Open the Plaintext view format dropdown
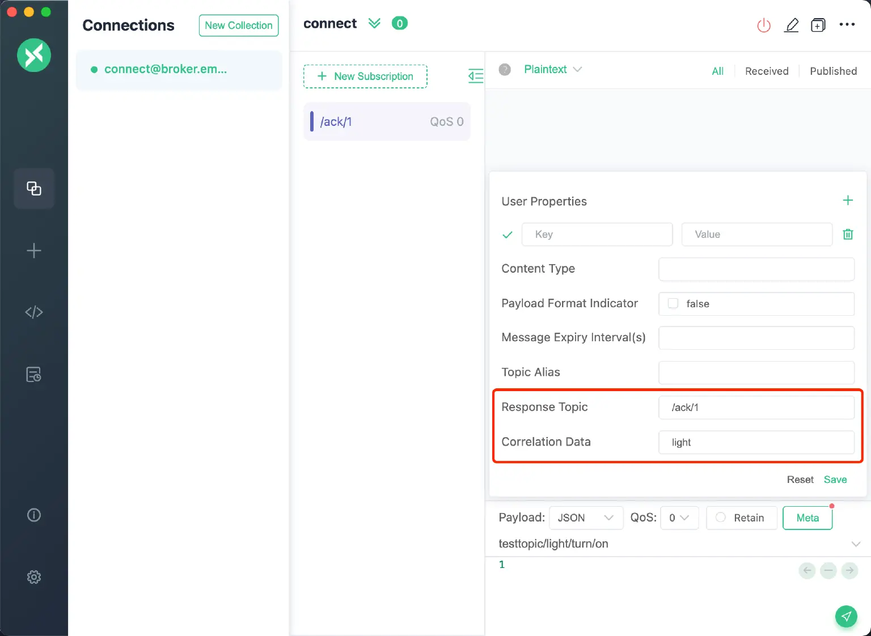The height and width of the screenshot is (636, 871). pyautogui.click(x=553, y=69)
